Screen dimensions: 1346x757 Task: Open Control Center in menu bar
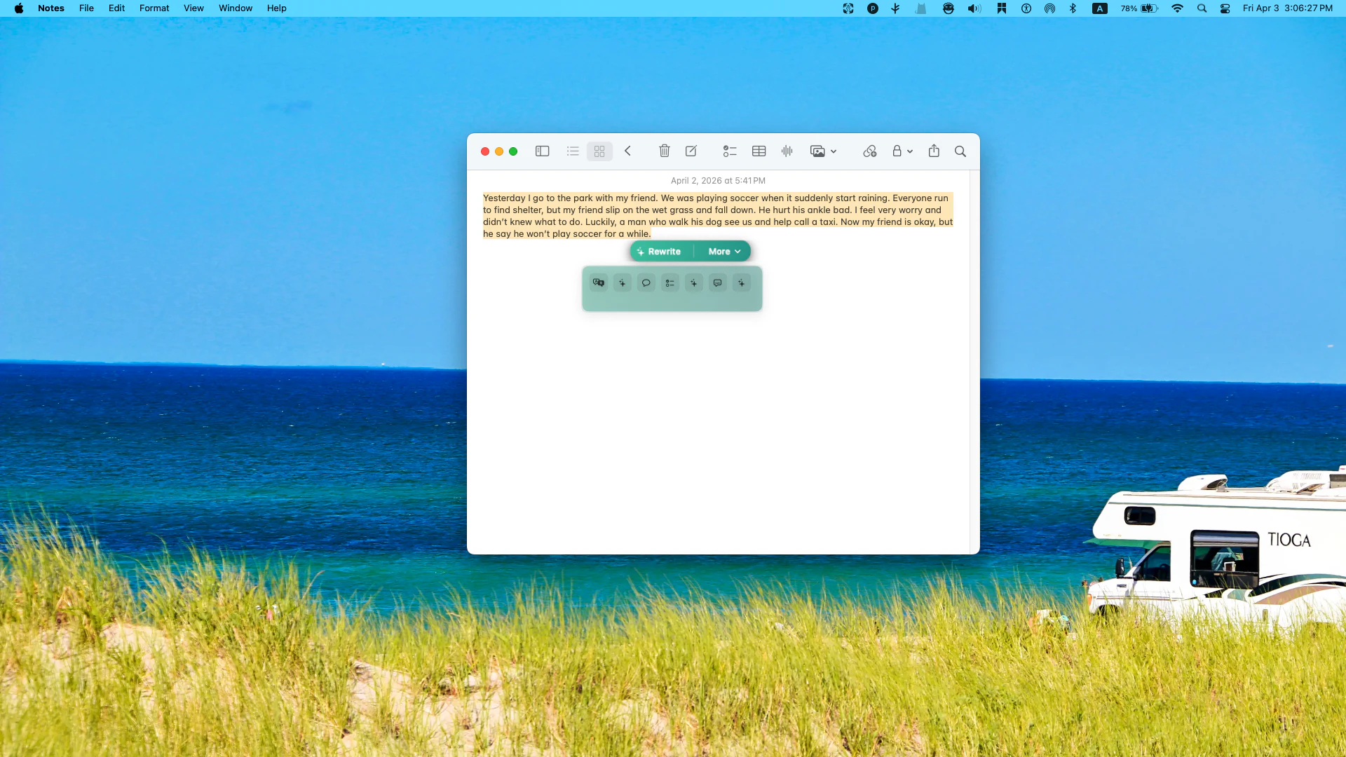(1225, 8)
